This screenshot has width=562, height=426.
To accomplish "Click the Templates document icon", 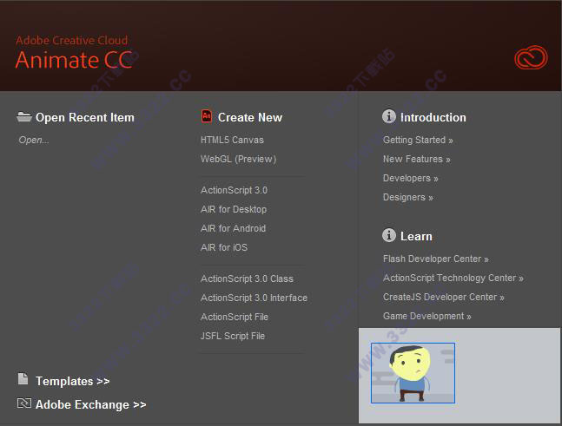I will 23,379.
